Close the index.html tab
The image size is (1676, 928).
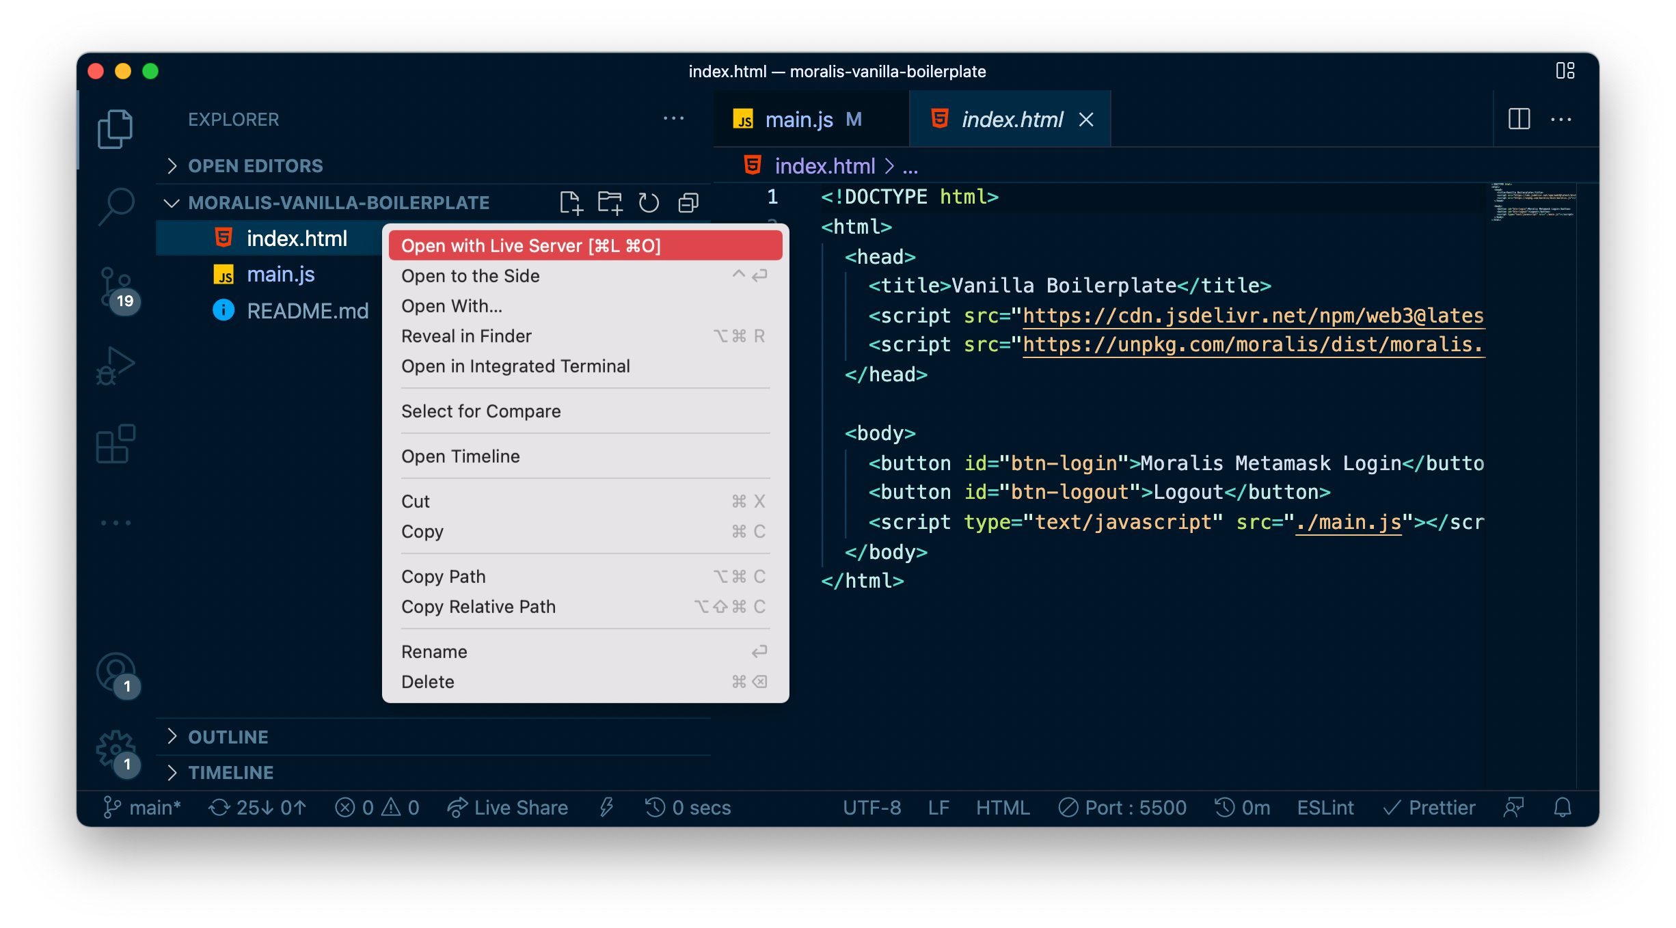pos(1086,120)
